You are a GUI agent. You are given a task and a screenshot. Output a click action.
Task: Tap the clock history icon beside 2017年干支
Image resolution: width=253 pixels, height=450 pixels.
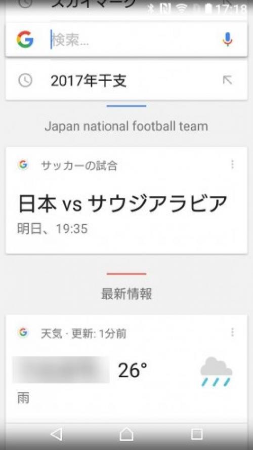25,80
